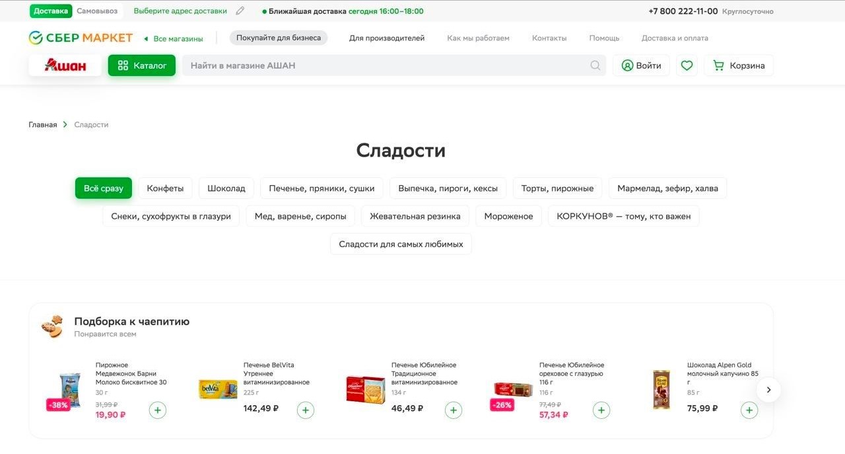Click the 46,49 ₽ price

tap(407, 408)
